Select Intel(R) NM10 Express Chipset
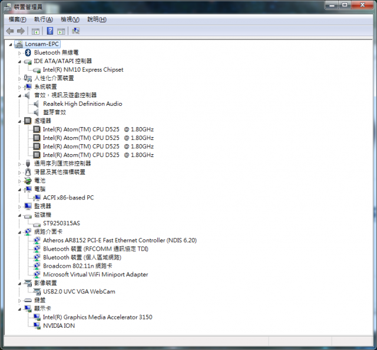This screenshot has width=377, height=350. click(83, 70)
